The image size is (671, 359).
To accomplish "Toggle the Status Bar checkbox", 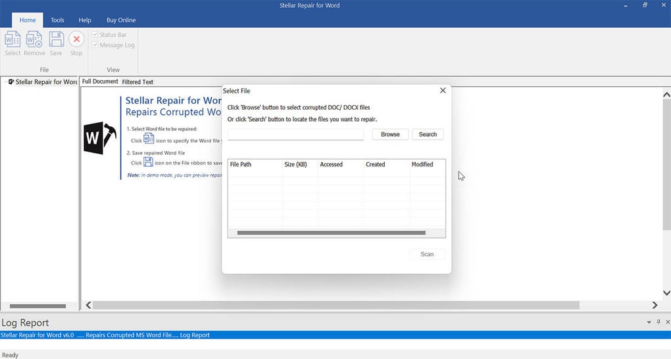I will [95, 35].
